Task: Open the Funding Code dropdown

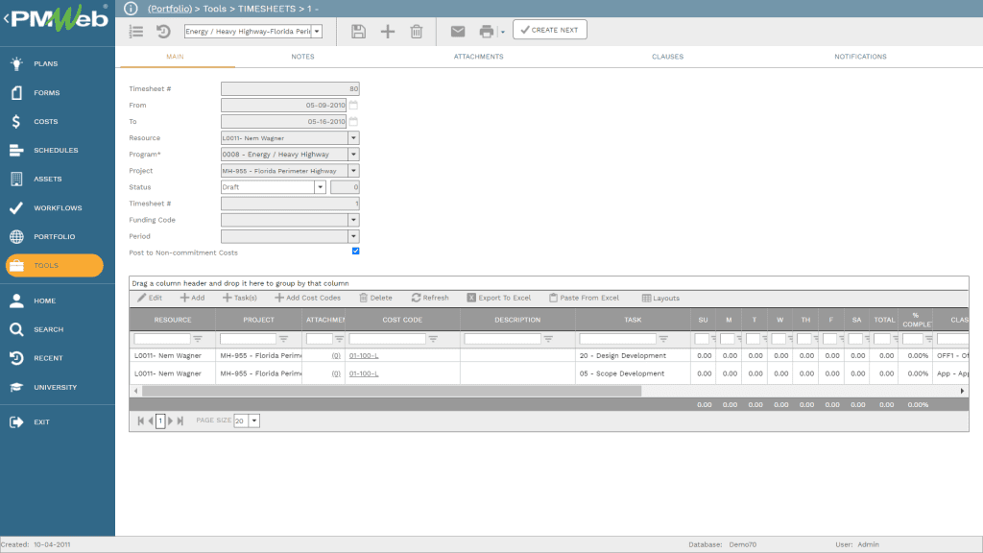Action: [353, 220]
